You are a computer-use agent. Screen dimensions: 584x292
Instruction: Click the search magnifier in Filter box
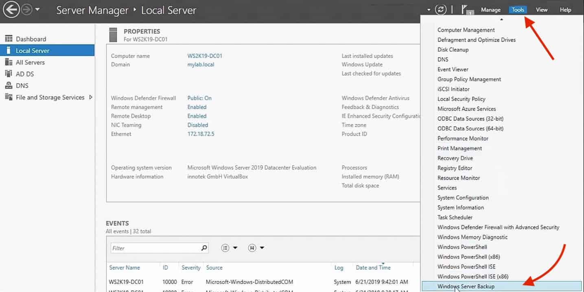pyautogui.click(x=204, y=248)
